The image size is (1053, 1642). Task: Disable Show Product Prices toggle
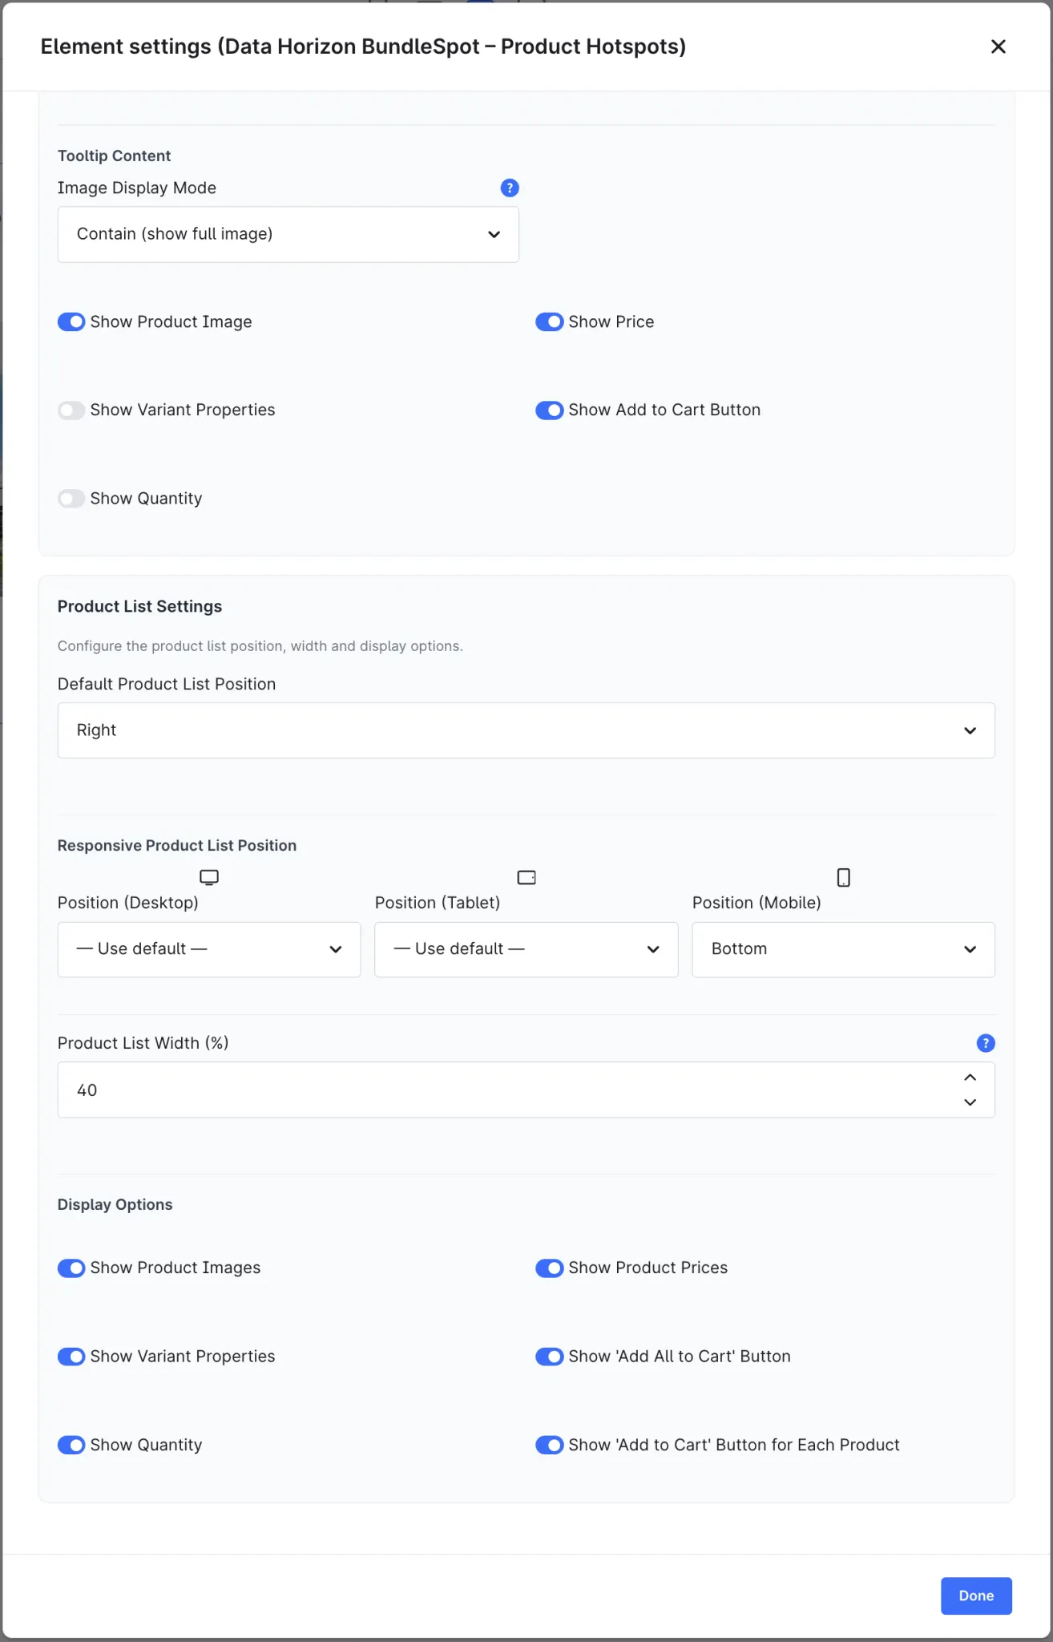[550, 1268]
